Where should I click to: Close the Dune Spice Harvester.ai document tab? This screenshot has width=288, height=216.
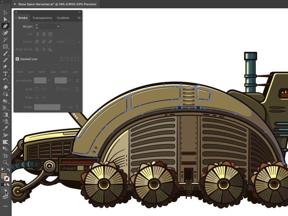point(15,4)
